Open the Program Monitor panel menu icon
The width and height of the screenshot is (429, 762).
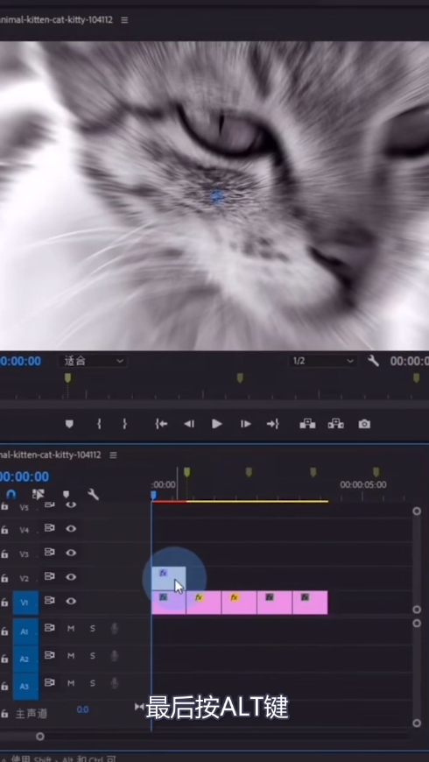point(124,20)
